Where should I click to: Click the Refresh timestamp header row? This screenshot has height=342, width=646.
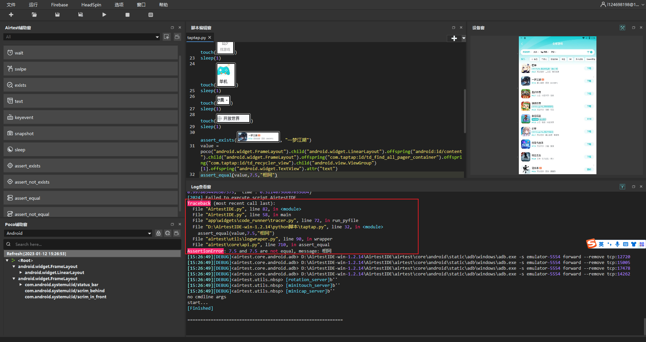(93, 254)
